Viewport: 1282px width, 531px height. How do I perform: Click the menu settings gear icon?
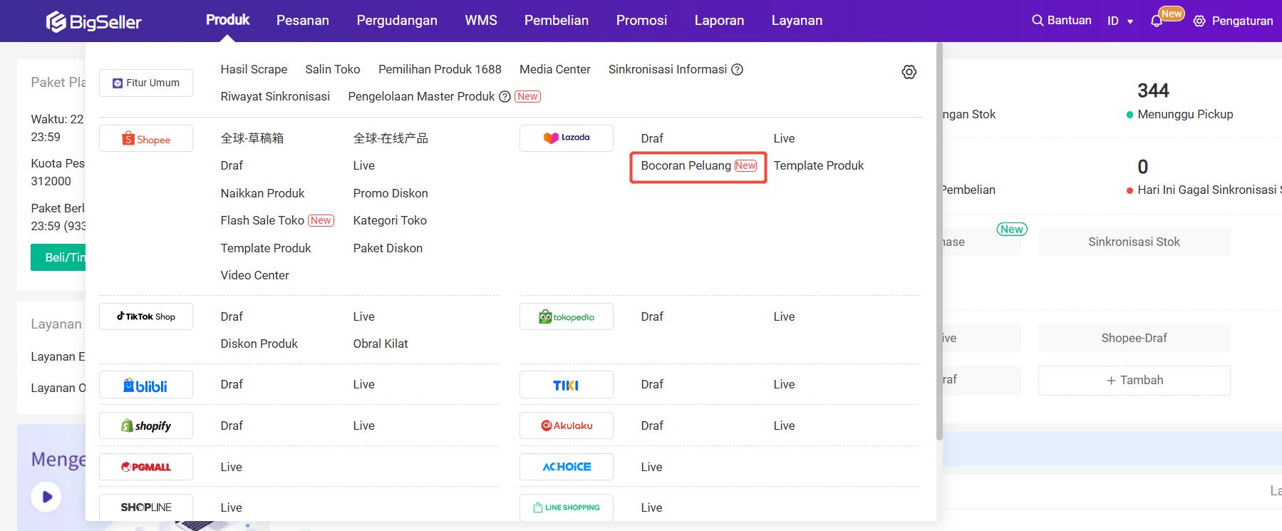[x=909, y=72]
